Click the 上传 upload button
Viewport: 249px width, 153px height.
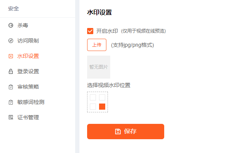coord(97,45)
